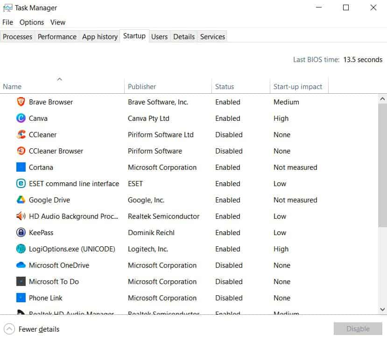Click the scrollbar up arrow
The width and height of the screenshot is (387, 341).
pos(382,99)
